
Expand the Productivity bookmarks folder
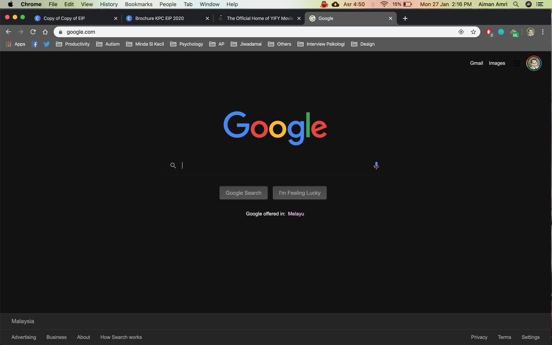pos(73,44)
